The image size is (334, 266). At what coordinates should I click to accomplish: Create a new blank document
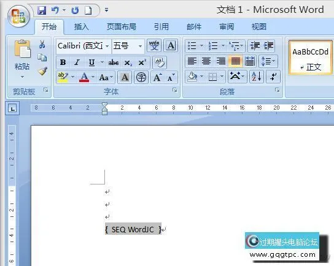(88, 10)
